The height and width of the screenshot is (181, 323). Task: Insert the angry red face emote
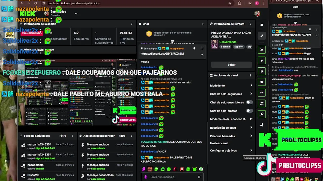[x=182, y=169]
